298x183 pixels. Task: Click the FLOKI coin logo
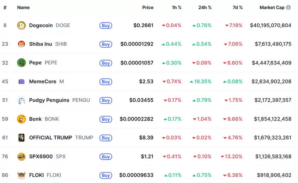[21, 175]
